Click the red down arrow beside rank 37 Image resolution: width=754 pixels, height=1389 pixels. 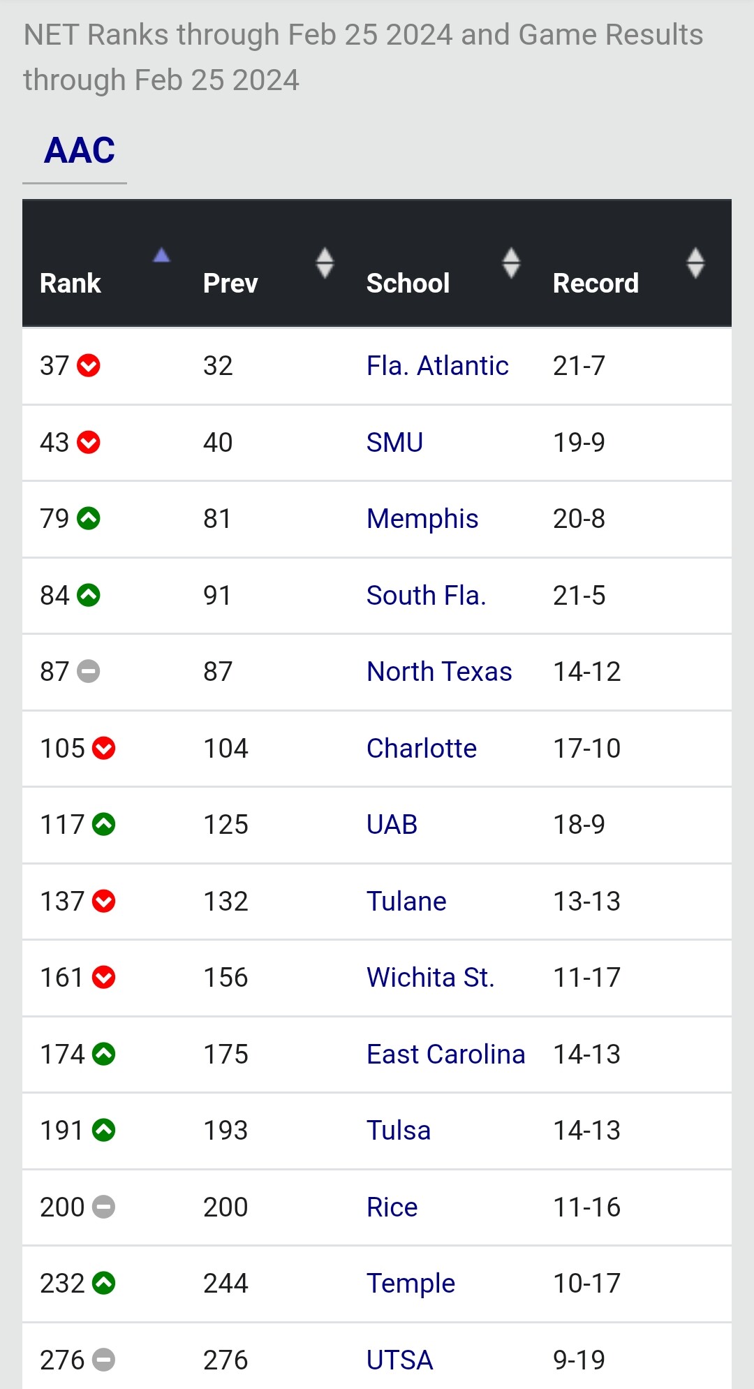pos(89,365)
